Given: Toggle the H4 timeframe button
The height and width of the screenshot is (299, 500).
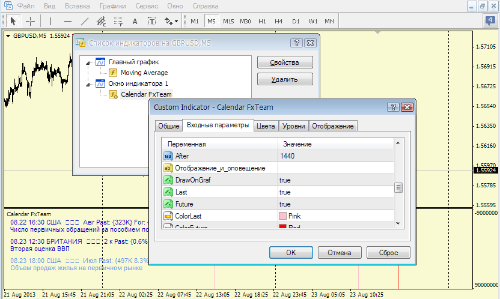Looking at the screenshot, I should [x=278, y=21].
